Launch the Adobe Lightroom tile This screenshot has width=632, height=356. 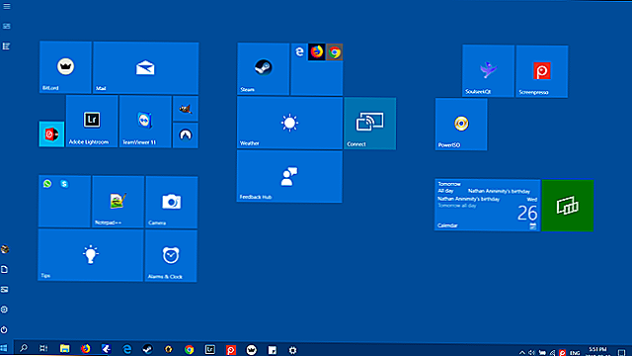[x=92, y=121]
